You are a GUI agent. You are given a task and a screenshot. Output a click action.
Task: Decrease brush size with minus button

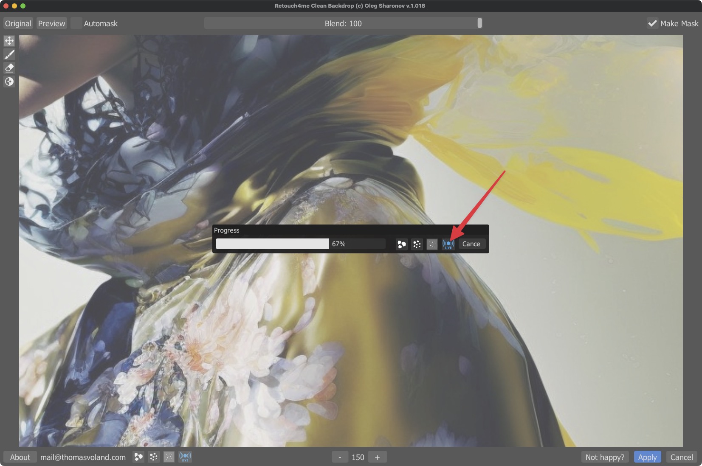coord(340,457)
